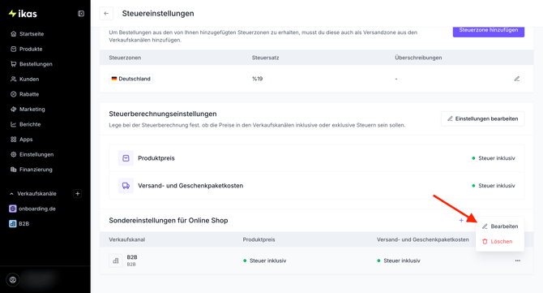Collapse the Verkaufskanäle section chevron
Viewport: 543px width, 293px height.
pos(11,194)
